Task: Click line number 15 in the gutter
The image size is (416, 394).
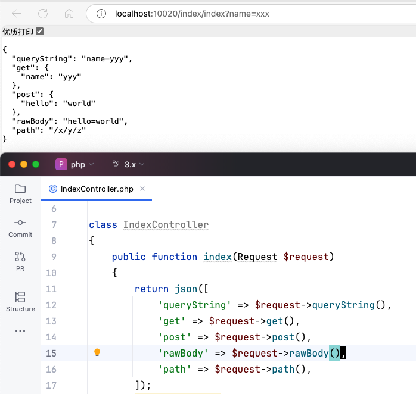Action: click(x=51, y=353)
